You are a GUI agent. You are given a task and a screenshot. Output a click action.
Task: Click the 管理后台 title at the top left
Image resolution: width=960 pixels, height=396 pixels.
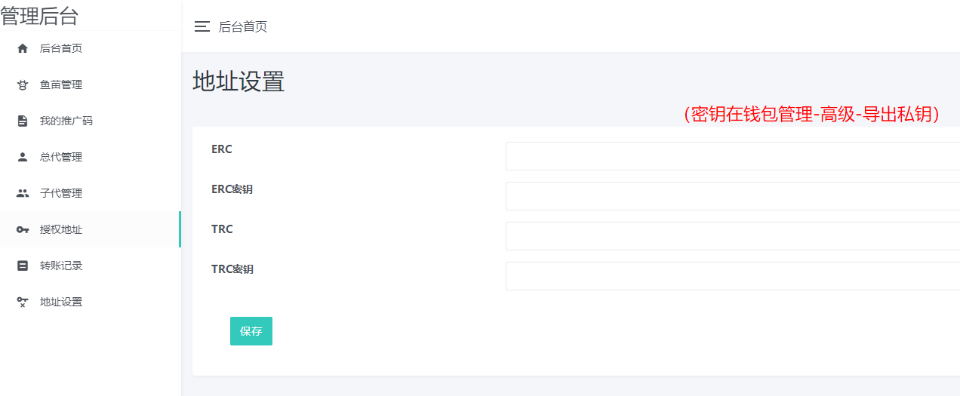(x=39, y=16)
